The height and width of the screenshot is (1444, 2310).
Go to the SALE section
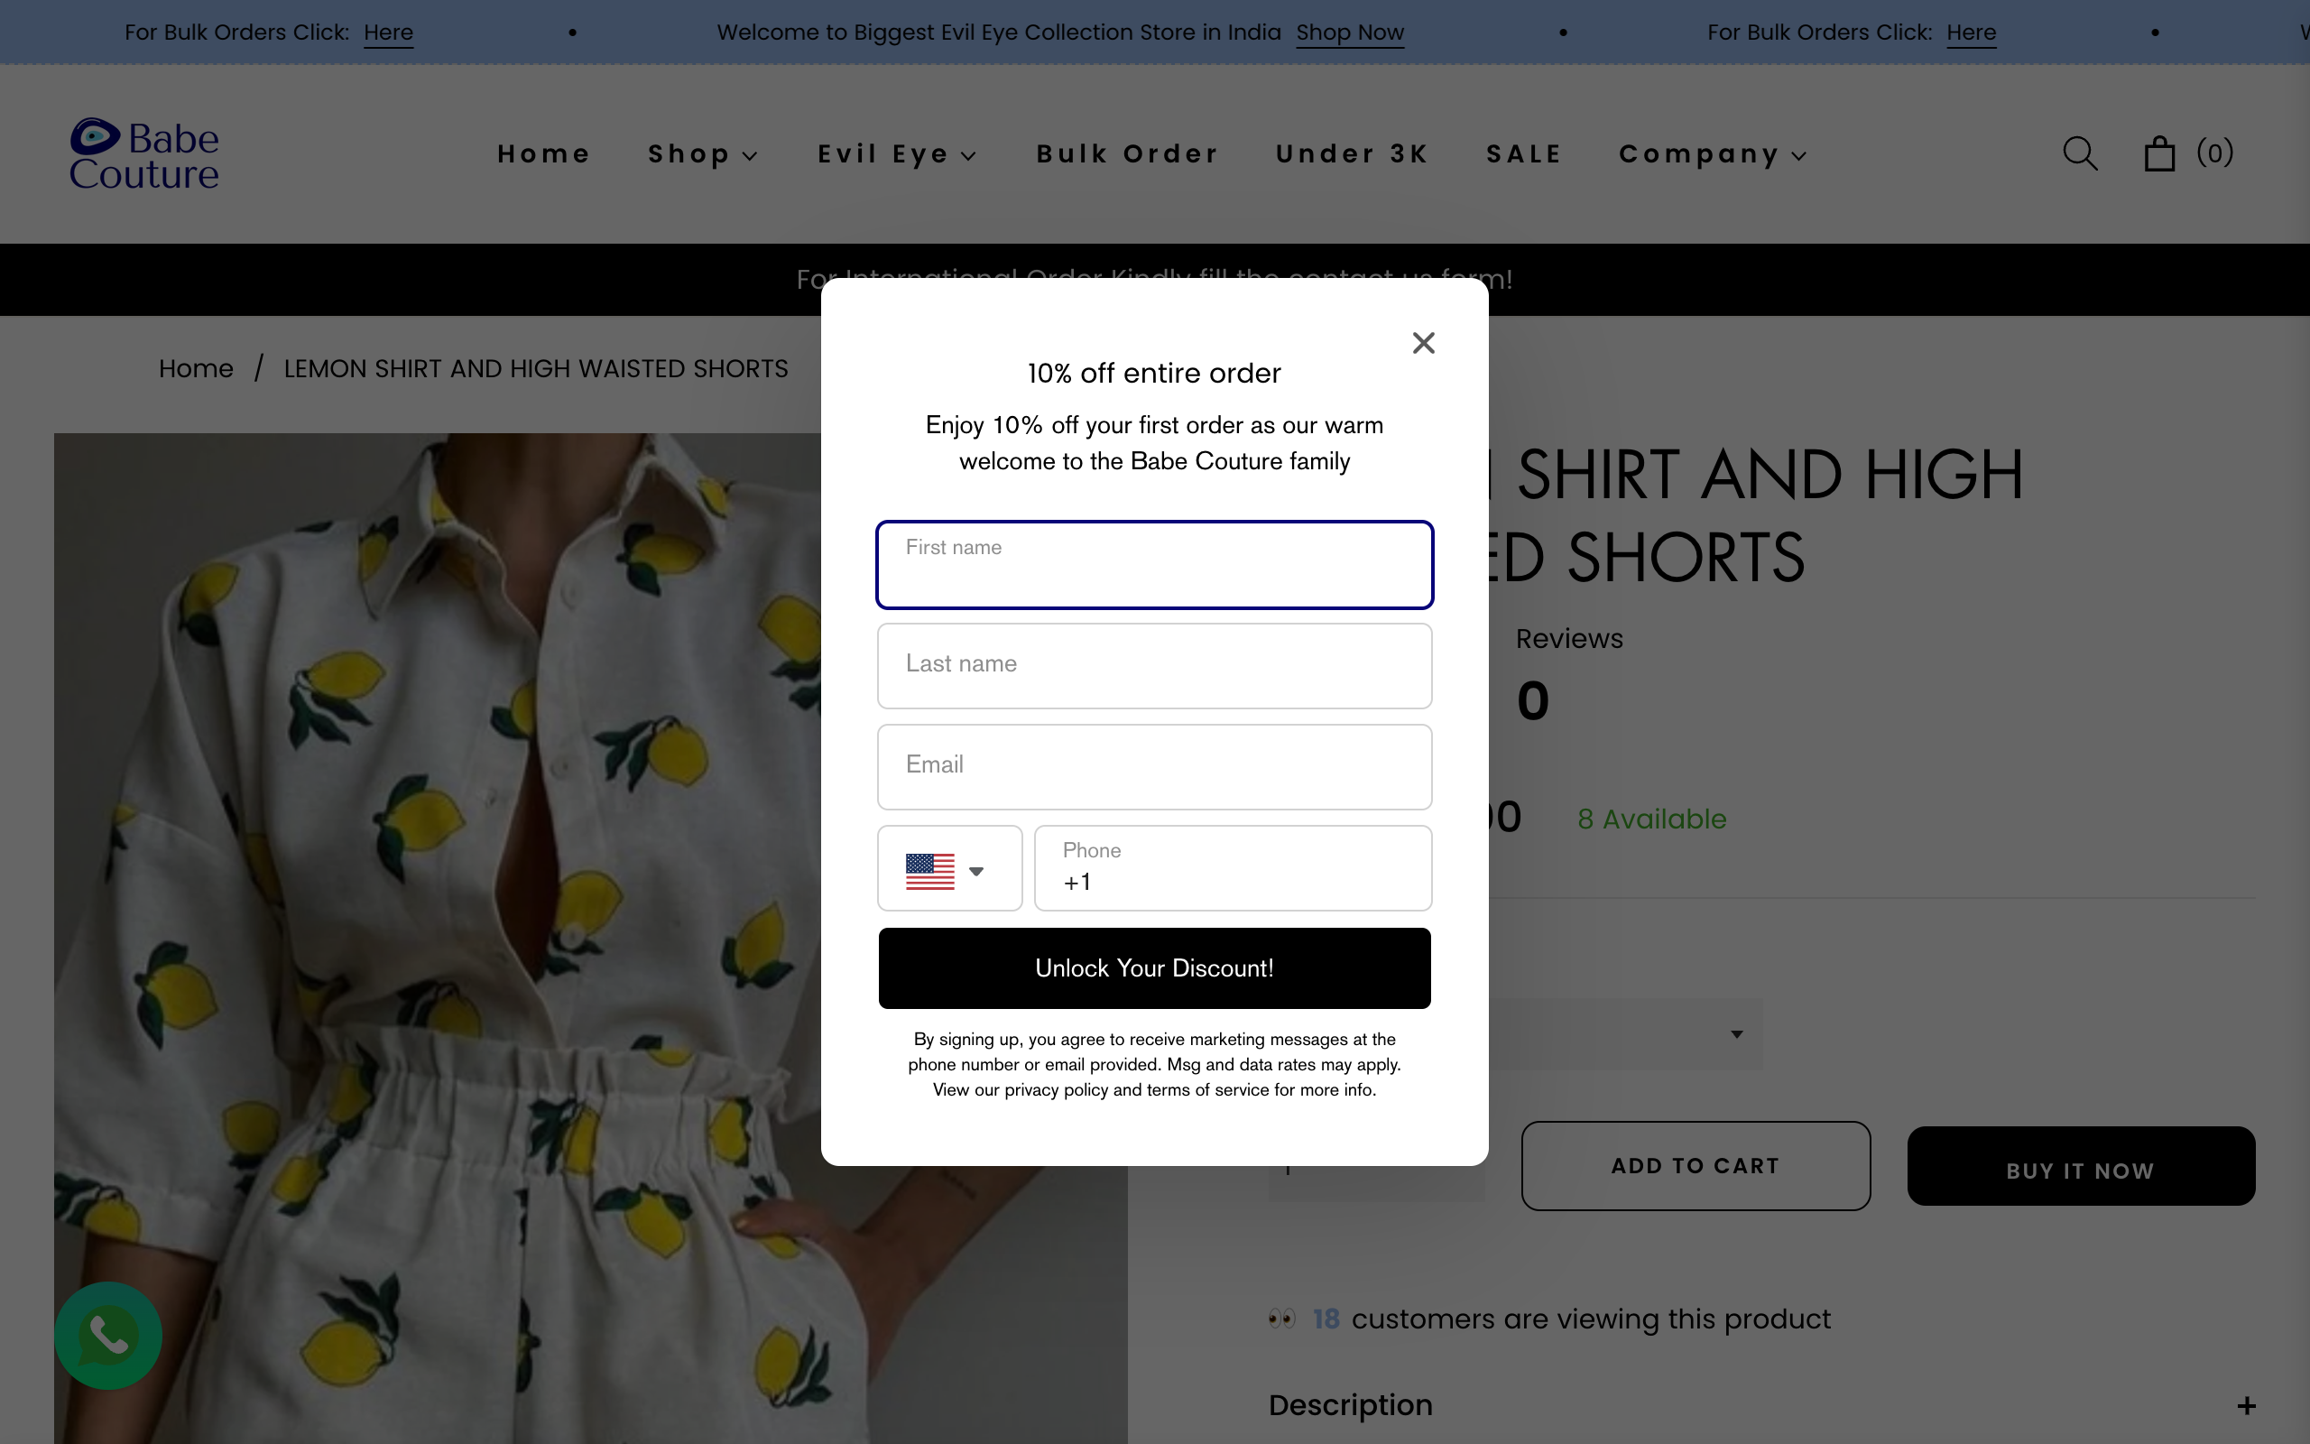(x=1522, y=153)
